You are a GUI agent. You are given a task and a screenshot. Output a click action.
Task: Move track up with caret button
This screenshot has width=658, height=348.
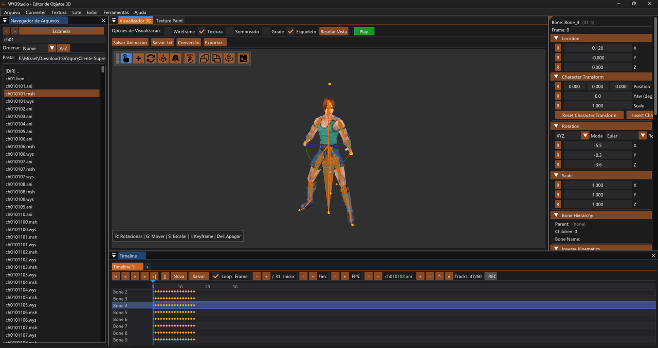click(440, 277)
